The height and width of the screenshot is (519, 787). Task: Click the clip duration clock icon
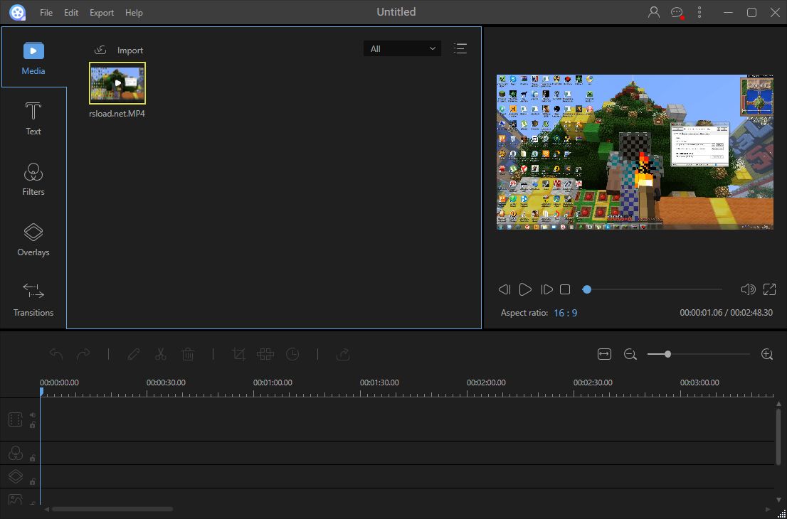[x=292, y=353]
